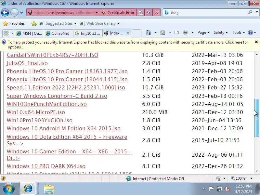Click the RSS feeds icon

click(x=163, y=33)
